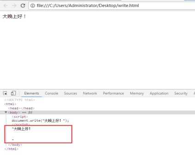
Task: Open the Console tab
Action: point(52,93)
